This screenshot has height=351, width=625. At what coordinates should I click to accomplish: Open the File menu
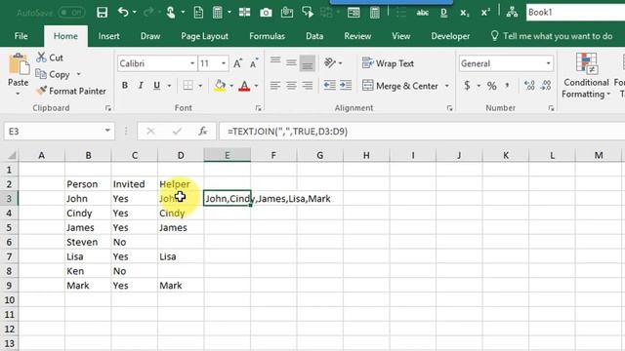tap(21, 36)
